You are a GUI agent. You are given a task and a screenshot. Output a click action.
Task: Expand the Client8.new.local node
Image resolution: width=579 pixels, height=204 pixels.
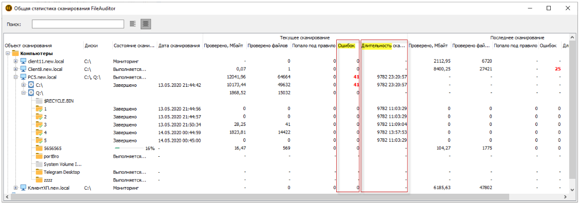[16, 69]
